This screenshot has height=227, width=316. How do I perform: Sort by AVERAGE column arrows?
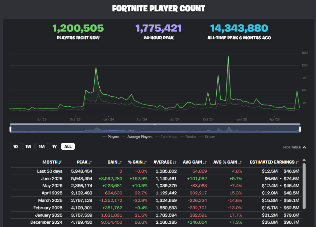[x=174, y=162]
